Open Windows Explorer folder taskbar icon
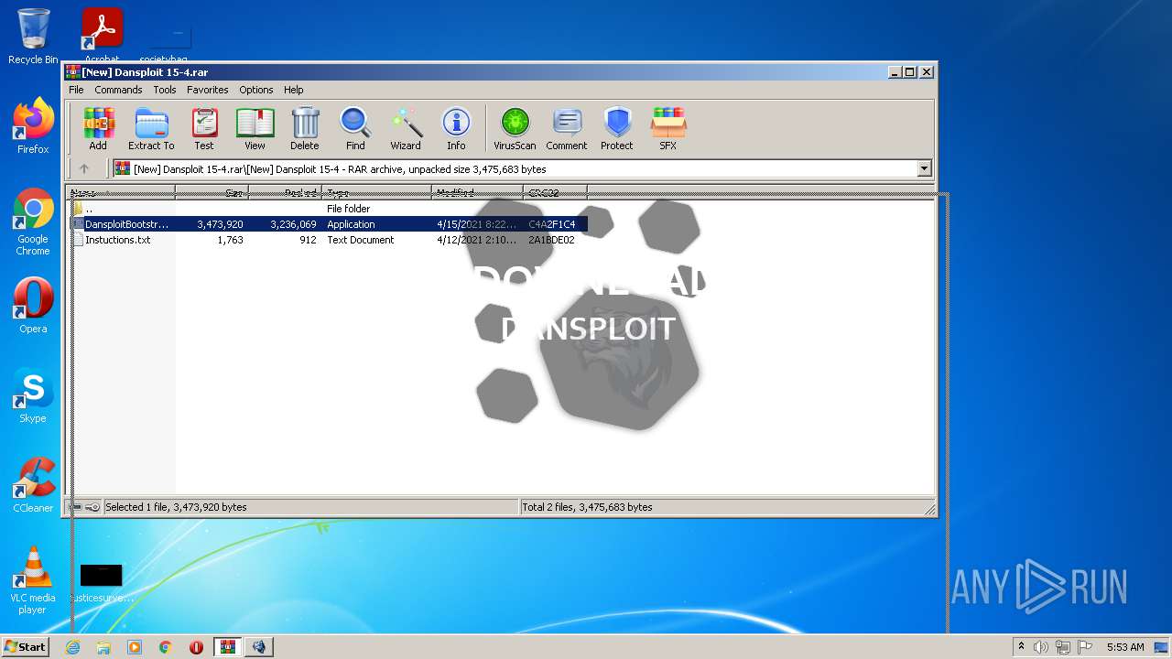This screenshot has height=659, width=1172. pyautogui.click(x=103, y=647)
